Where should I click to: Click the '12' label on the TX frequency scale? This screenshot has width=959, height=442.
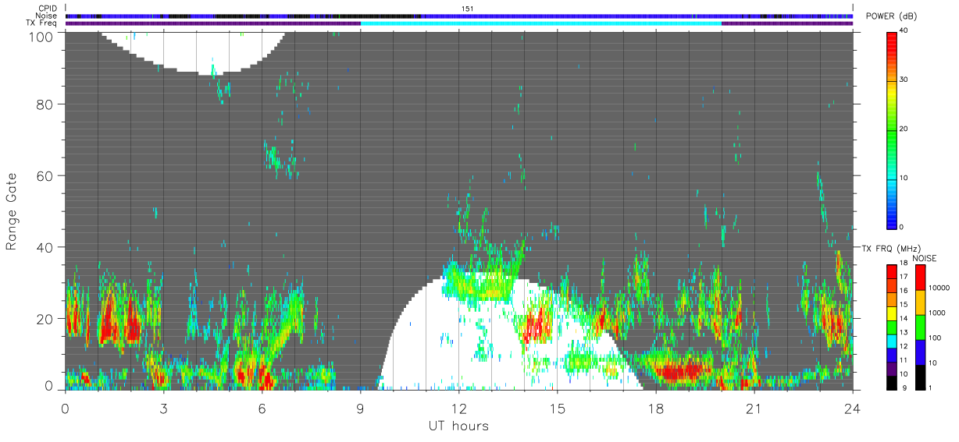[904, 346]
